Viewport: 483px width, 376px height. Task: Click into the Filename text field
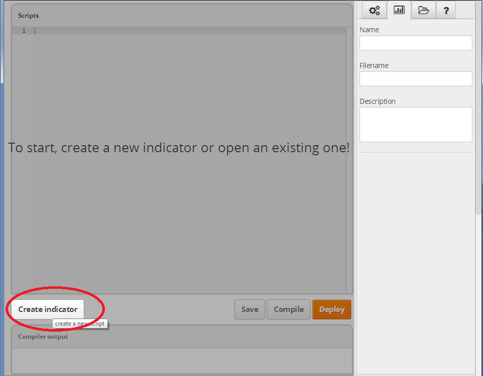point(415,79)
